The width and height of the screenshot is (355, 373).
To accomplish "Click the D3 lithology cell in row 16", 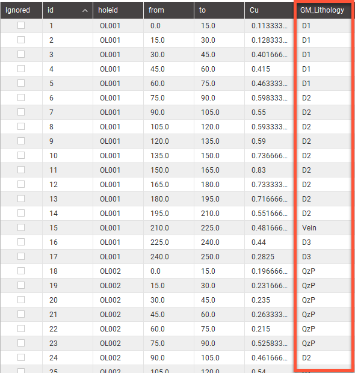I will tap(323, 242).
